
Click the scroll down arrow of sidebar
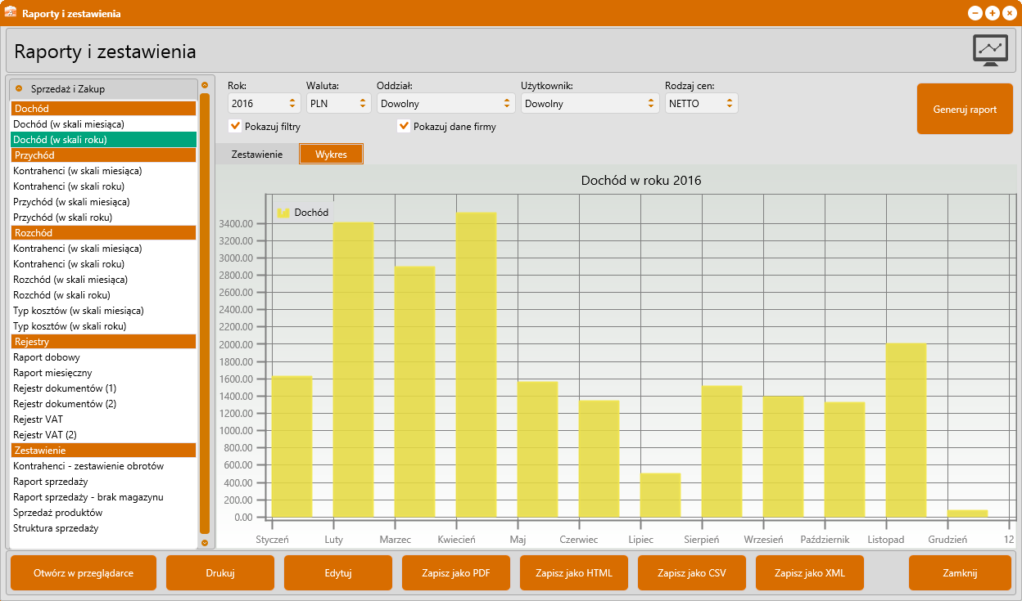(205, 542)
